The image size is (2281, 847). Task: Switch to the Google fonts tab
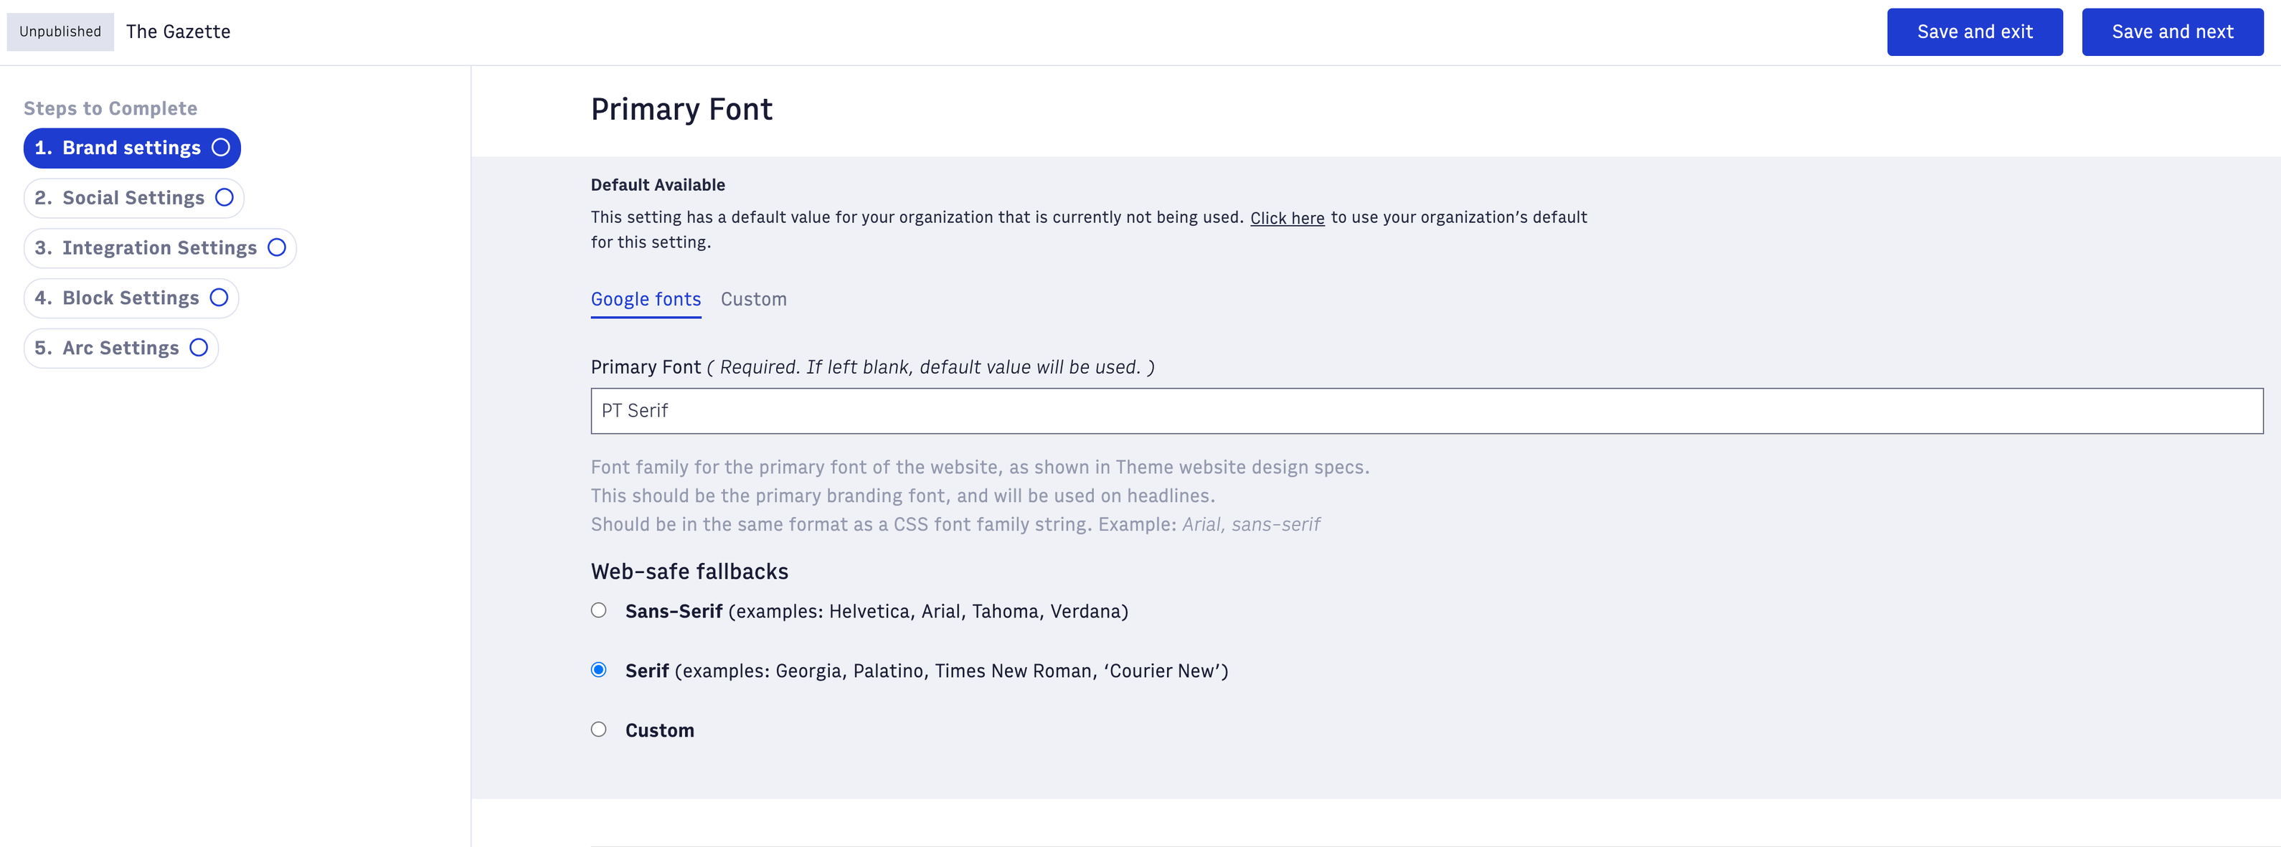point(646,299)
